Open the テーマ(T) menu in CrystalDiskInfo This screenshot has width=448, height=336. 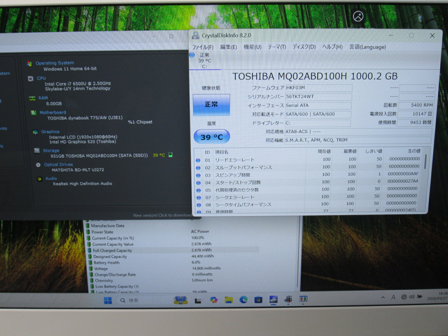pyautogui.click(x=277, y=47)
